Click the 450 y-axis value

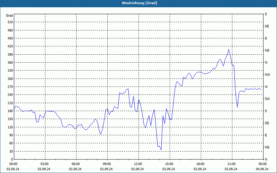click(x=10, y=38)
